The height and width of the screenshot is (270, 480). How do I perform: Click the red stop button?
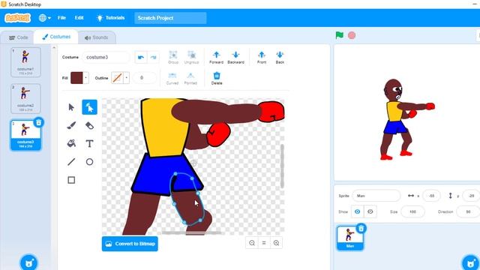click(x=352, y=35)
